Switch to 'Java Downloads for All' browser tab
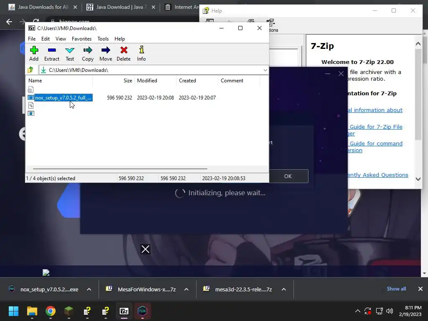428x321 pixels. click(x=43, y=7)
